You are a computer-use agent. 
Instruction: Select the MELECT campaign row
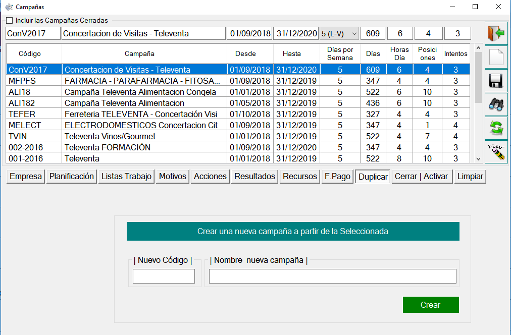(238, 125)
